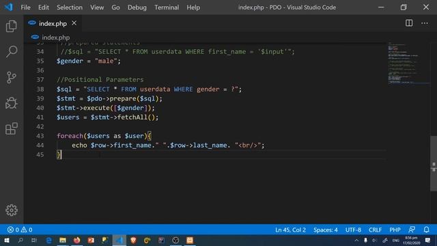Image resolution: width=437 pixels, height=246 pixels.
Task: Click the $stmt->fetchAll() line
Action: [x=108, y=117]
